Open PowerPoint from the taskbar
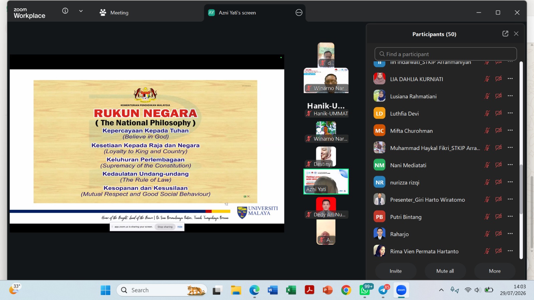 [328, 290]
